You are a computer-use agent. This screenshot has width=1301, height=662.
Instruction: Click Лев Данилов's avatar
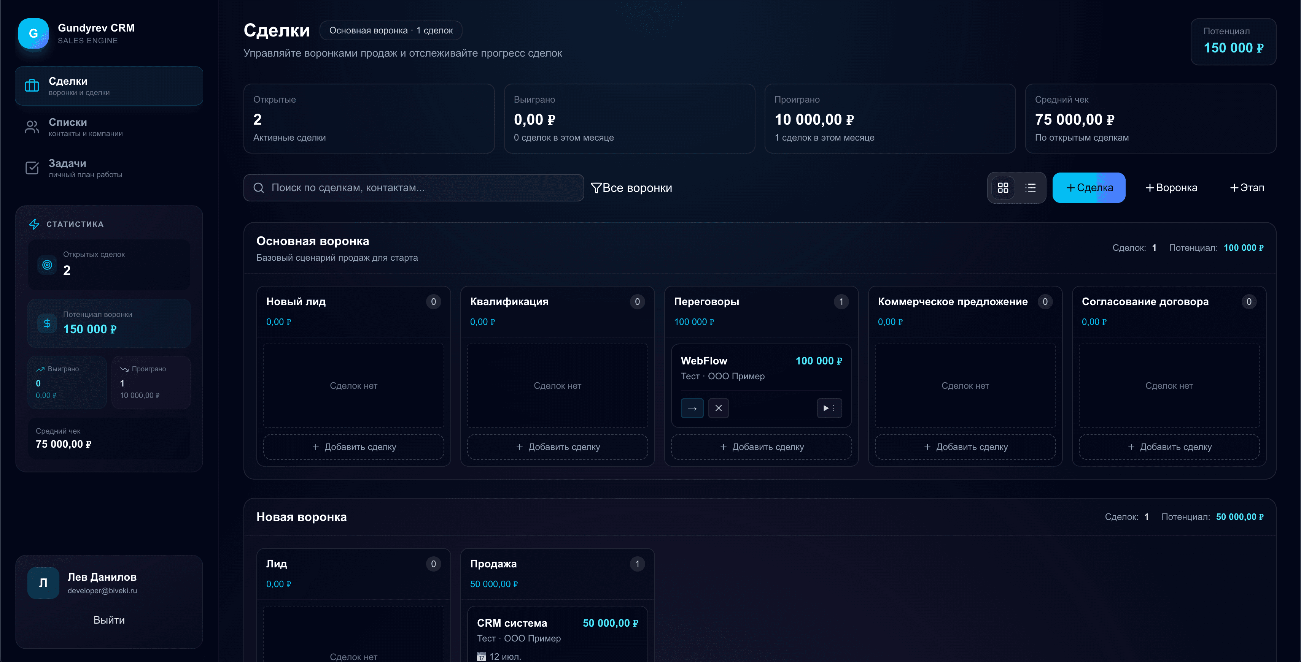[43, 582]
